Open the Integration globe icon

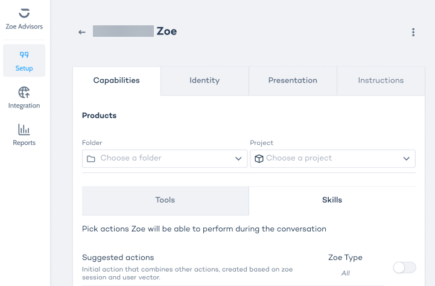pos(24,92)
